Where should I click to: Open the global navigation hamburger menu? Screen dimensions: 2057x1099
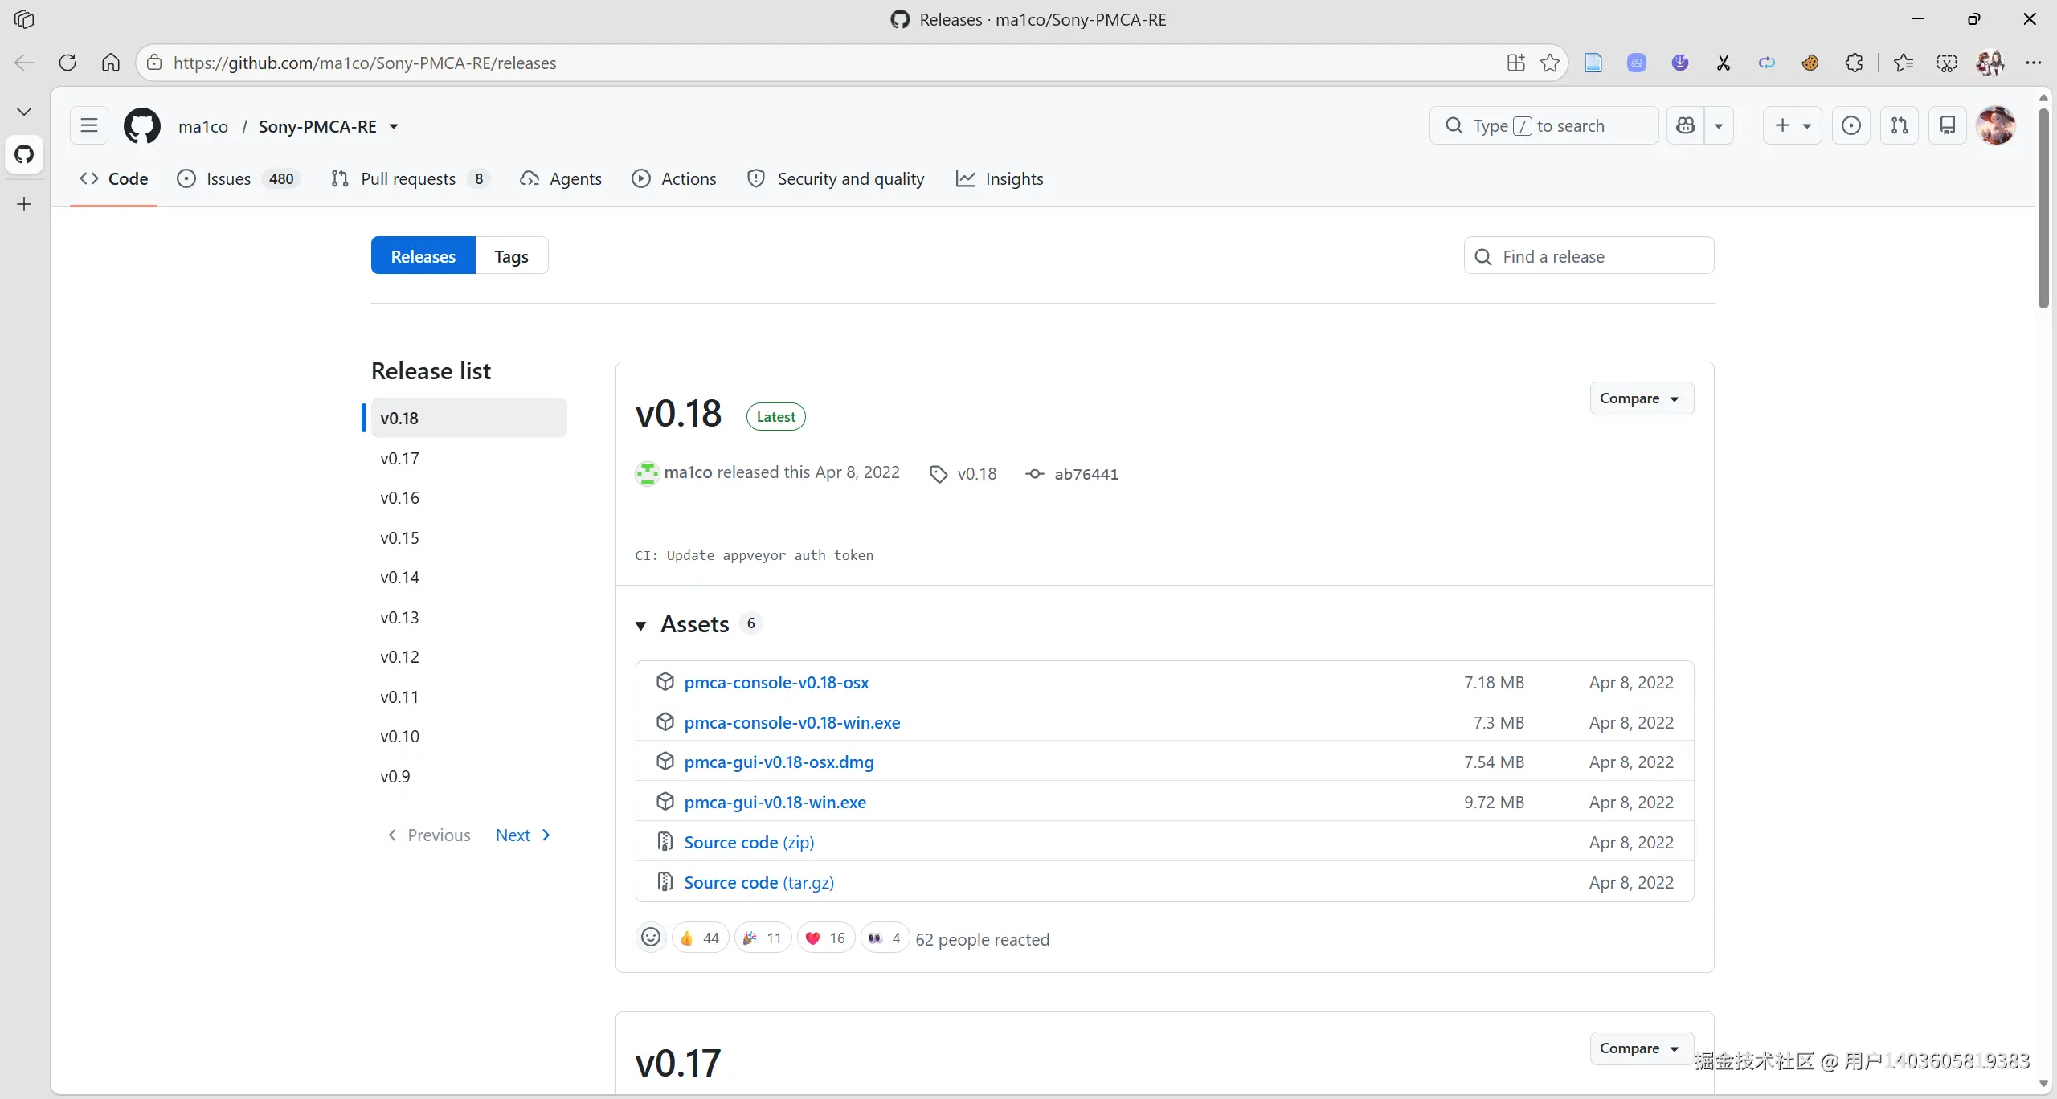[x=88, y=126]
